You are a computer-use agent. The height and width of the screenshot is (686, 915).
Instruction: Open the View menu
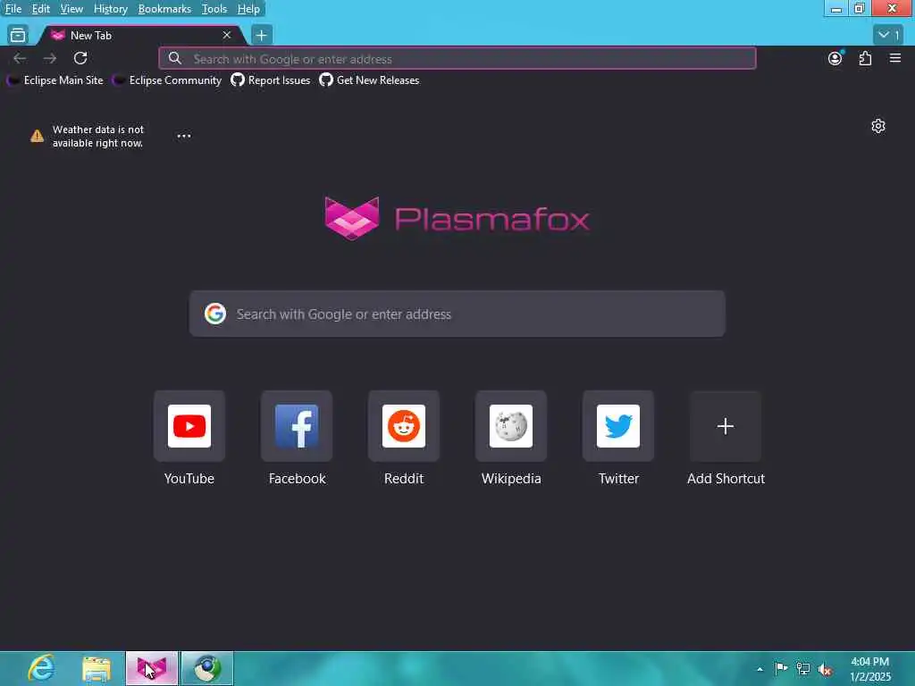click(71, 9)
